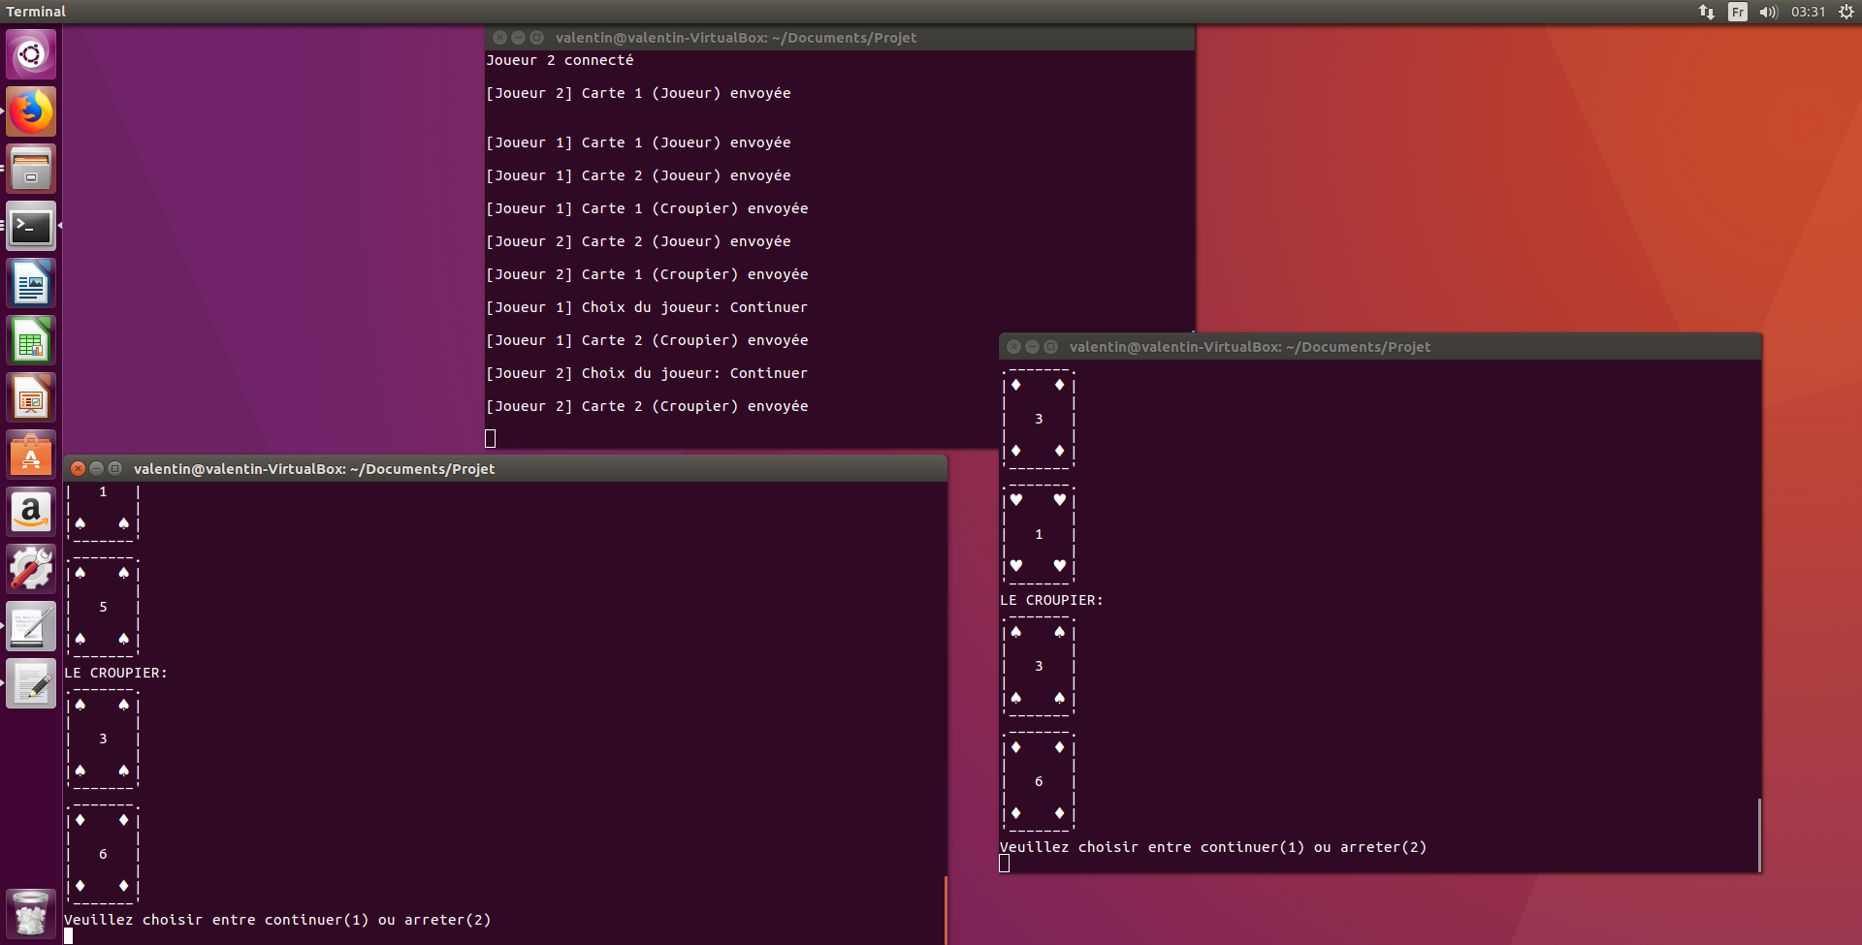Open System Settings from the dock

click(x=31, y=569)
